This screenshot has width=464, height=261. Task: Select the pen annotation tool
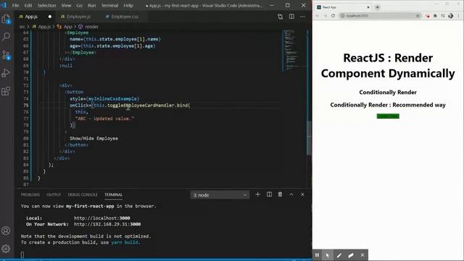[x=339, y=254]
